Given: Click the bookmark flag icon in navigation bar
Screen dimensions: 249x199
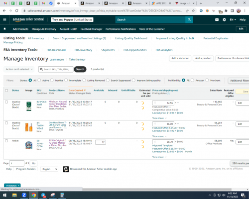Looking at the screenshot, I should click(4, 29).
